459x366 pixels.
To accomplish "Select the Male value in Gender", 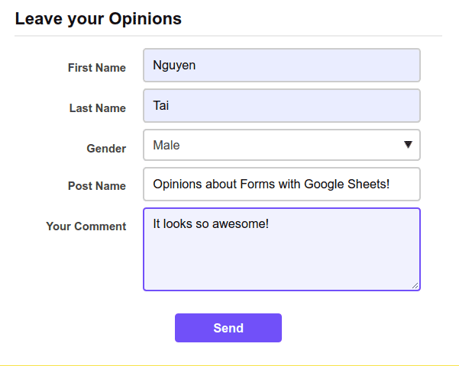I will pyautogui.click(x=166, y=146).
